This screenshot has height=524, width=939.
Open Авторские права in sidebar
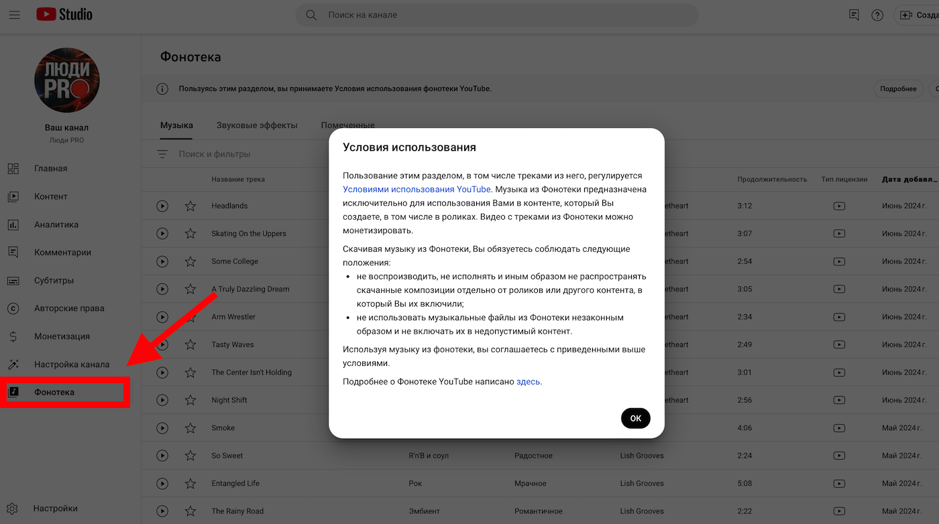click(70, 308)
